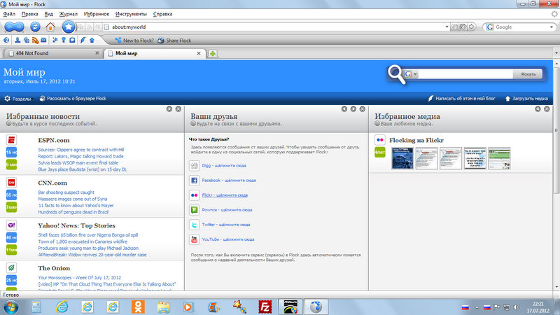Image resolution: width=560 pixels, height=315 pixels.
Task: Open the Вид menu
Action: pyautogui.click(x=48, y=14)
